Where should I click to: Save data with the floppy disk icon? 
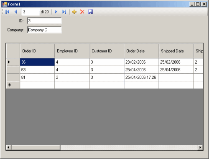pyautogui.click(x=90, y=12)
